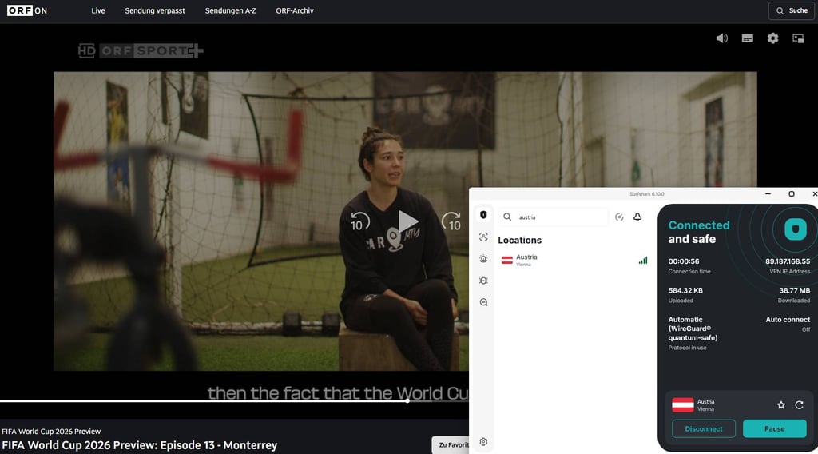818x454 pixels.
Task: Click the VPN IP address 89.187.168.55
Action: [x=787, y=261]
